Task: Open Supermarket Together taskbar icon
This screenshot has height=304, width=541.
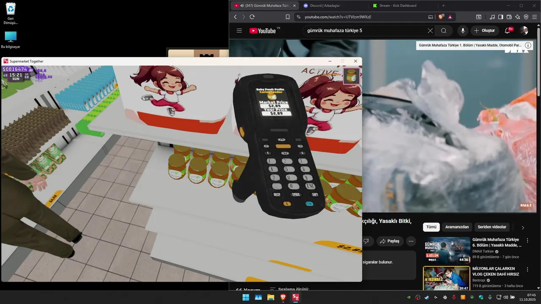Action: pos(295,297)
